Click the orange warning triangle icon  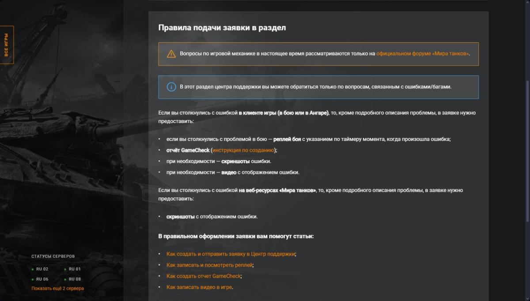171,54
